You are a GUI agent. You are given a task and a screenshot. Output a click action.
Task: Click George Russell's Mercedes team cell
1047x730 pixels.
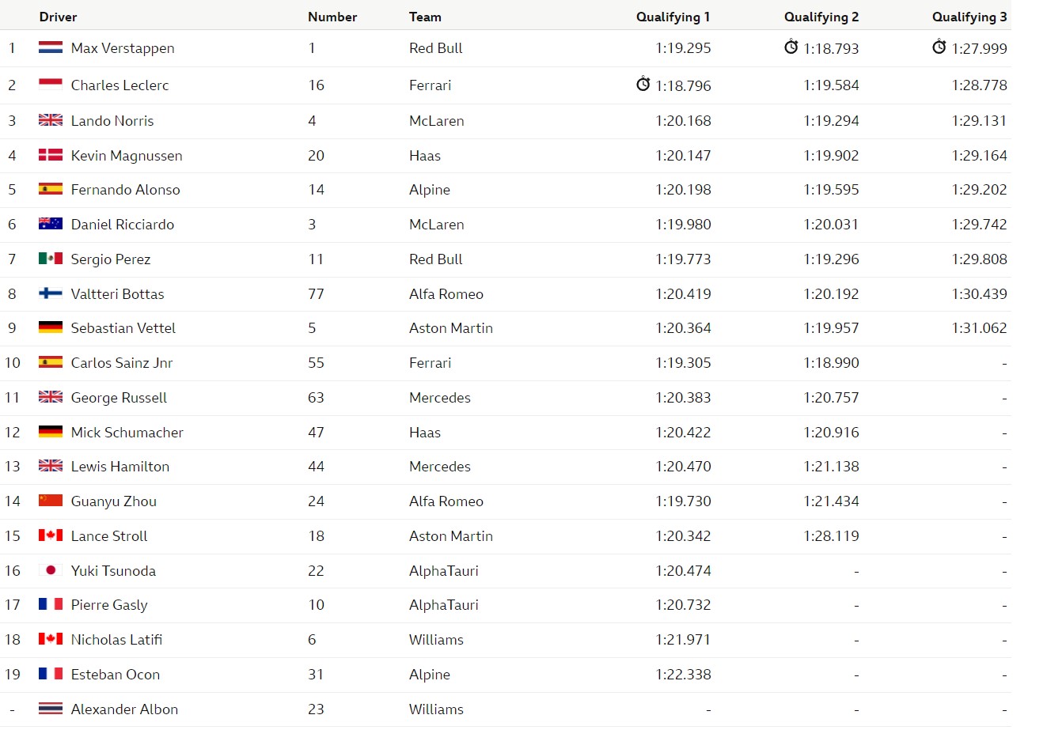440,398
